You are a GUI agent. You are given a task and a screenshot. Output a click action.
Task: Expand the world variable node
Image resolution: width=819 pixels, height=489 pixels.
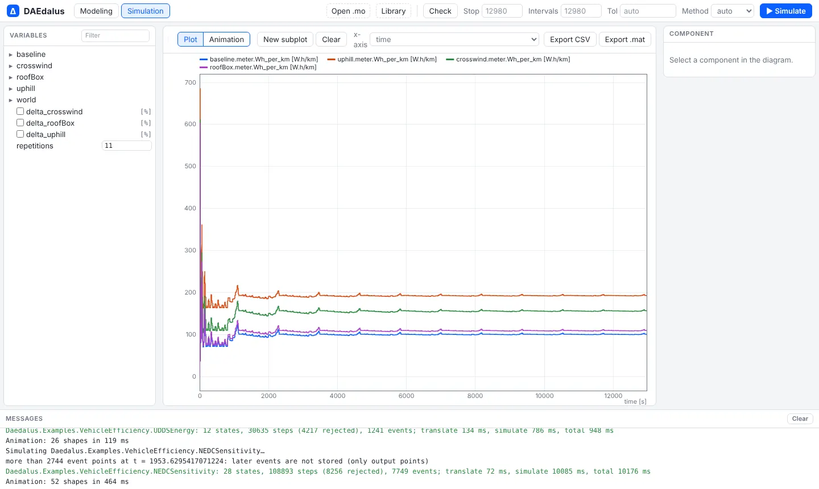click(11, 100)
